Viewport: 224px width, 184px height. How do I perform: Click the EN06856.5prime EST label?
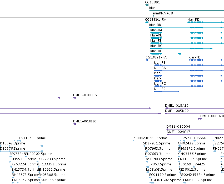(52, 180)
